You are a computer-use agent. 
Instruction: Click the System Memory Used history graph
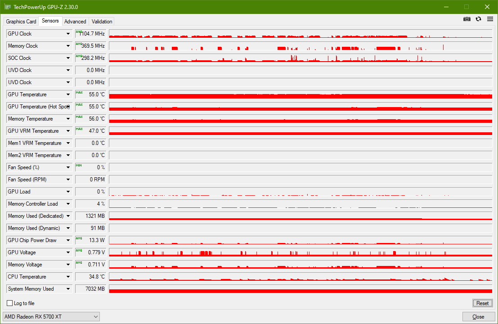[x=301, y=289]
